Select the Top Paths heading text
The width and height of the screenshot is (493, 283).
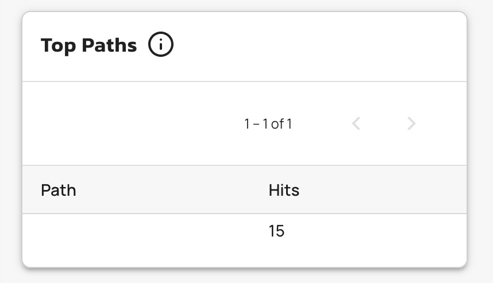click(x=89, y=45)
